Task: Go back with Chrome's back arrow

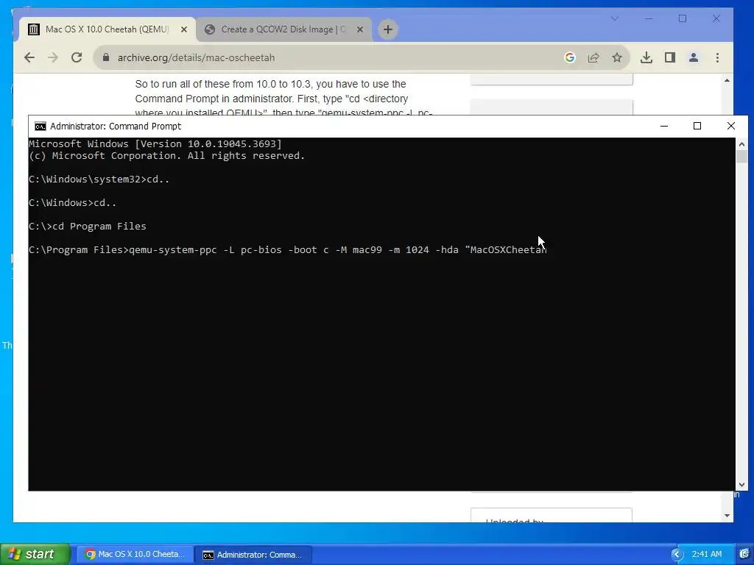Action: coord(29,57)
